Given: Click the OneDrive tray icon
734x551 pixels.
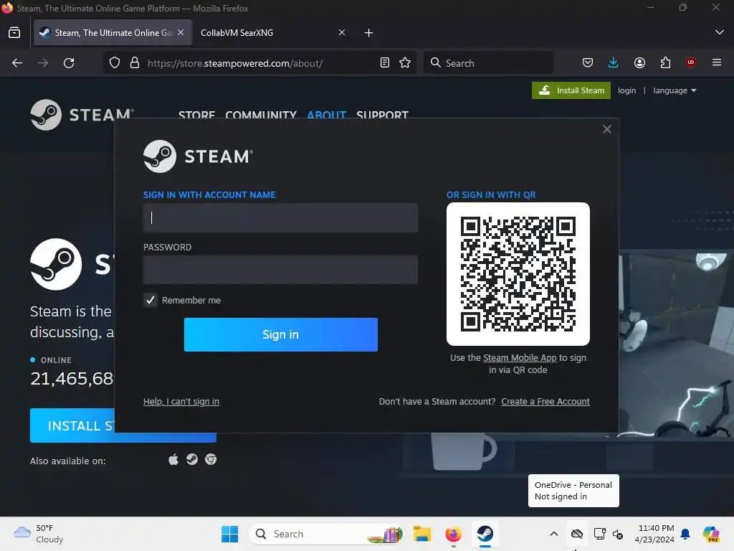Looking at the screenshot, I should [x=577, y=534].
